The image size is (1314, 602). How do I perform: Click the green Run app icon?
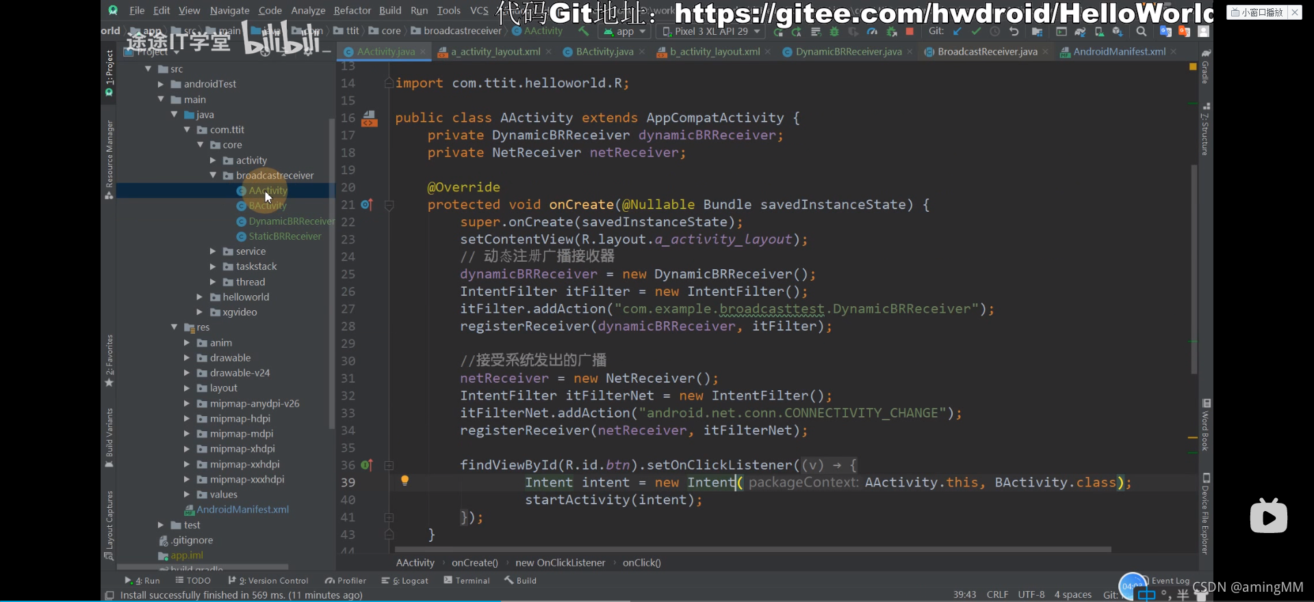[777, 31]
